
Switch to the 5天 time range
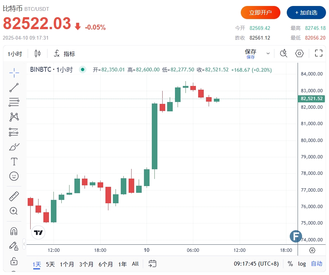50,264
